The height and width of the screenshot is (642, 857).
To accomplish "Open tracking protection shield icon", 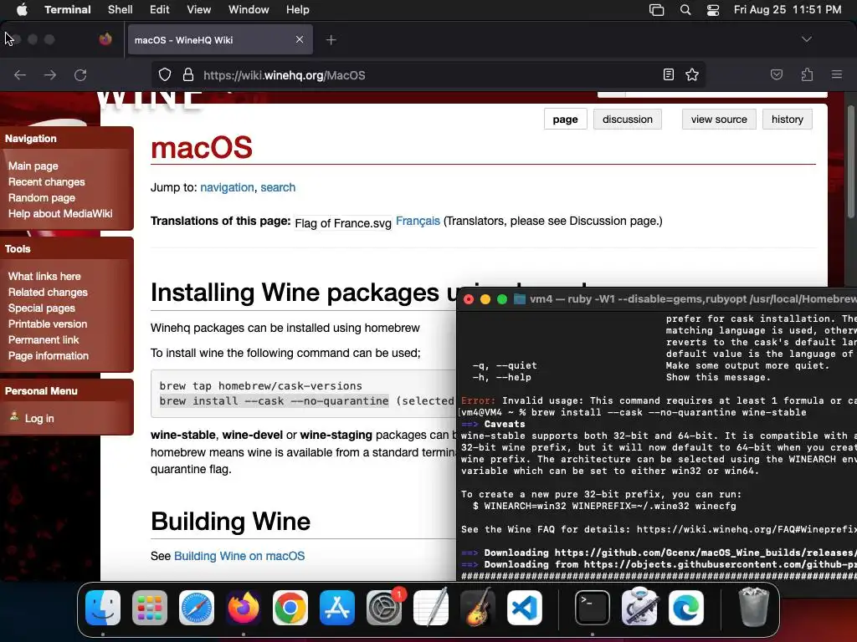I will coord(165,74).
